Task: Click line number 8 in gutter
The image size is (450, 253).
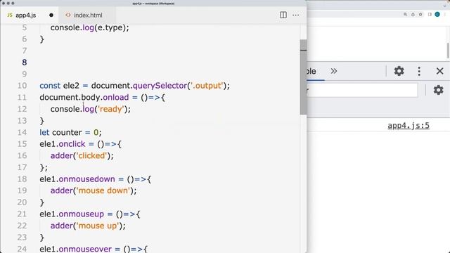Action: tap(25, 63)
